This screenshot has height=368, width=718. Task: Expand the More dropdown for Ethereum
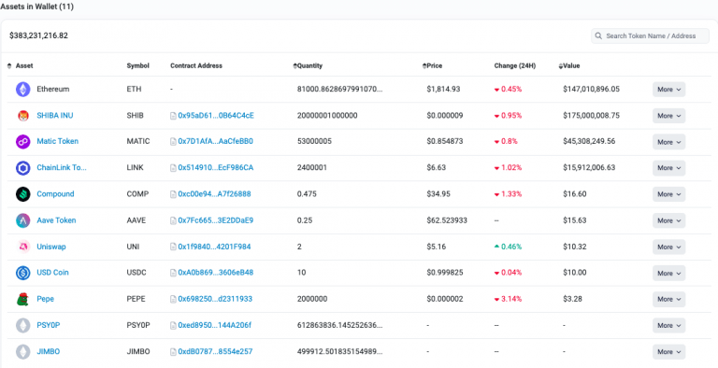668,90
